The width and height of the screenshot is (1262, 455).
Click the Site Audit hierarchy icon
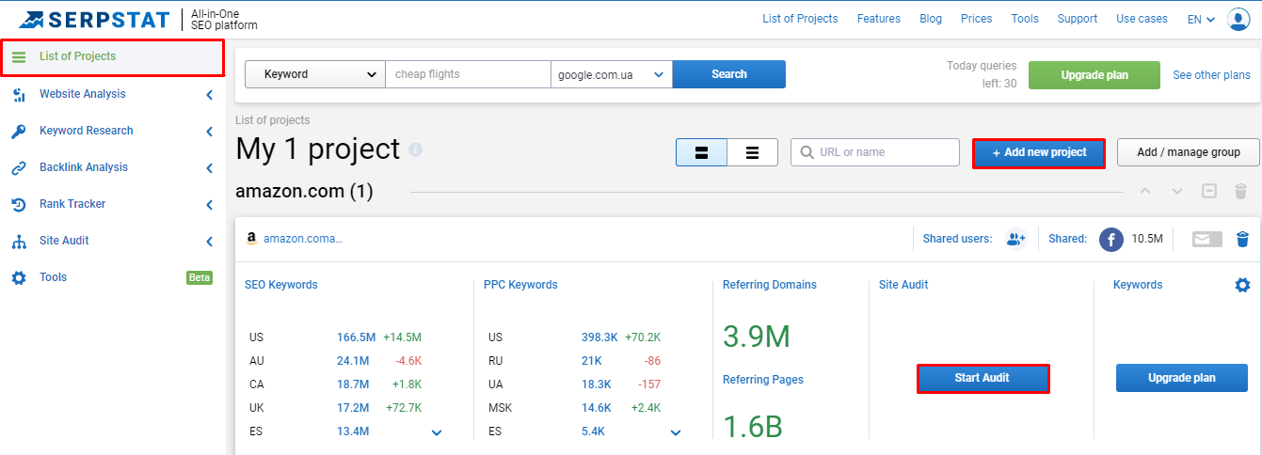tap(19, 241)
